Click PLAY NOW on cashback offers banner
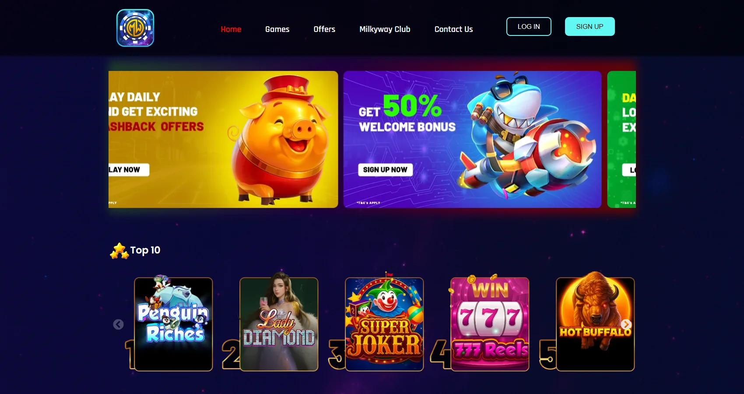 click(129, 170)
